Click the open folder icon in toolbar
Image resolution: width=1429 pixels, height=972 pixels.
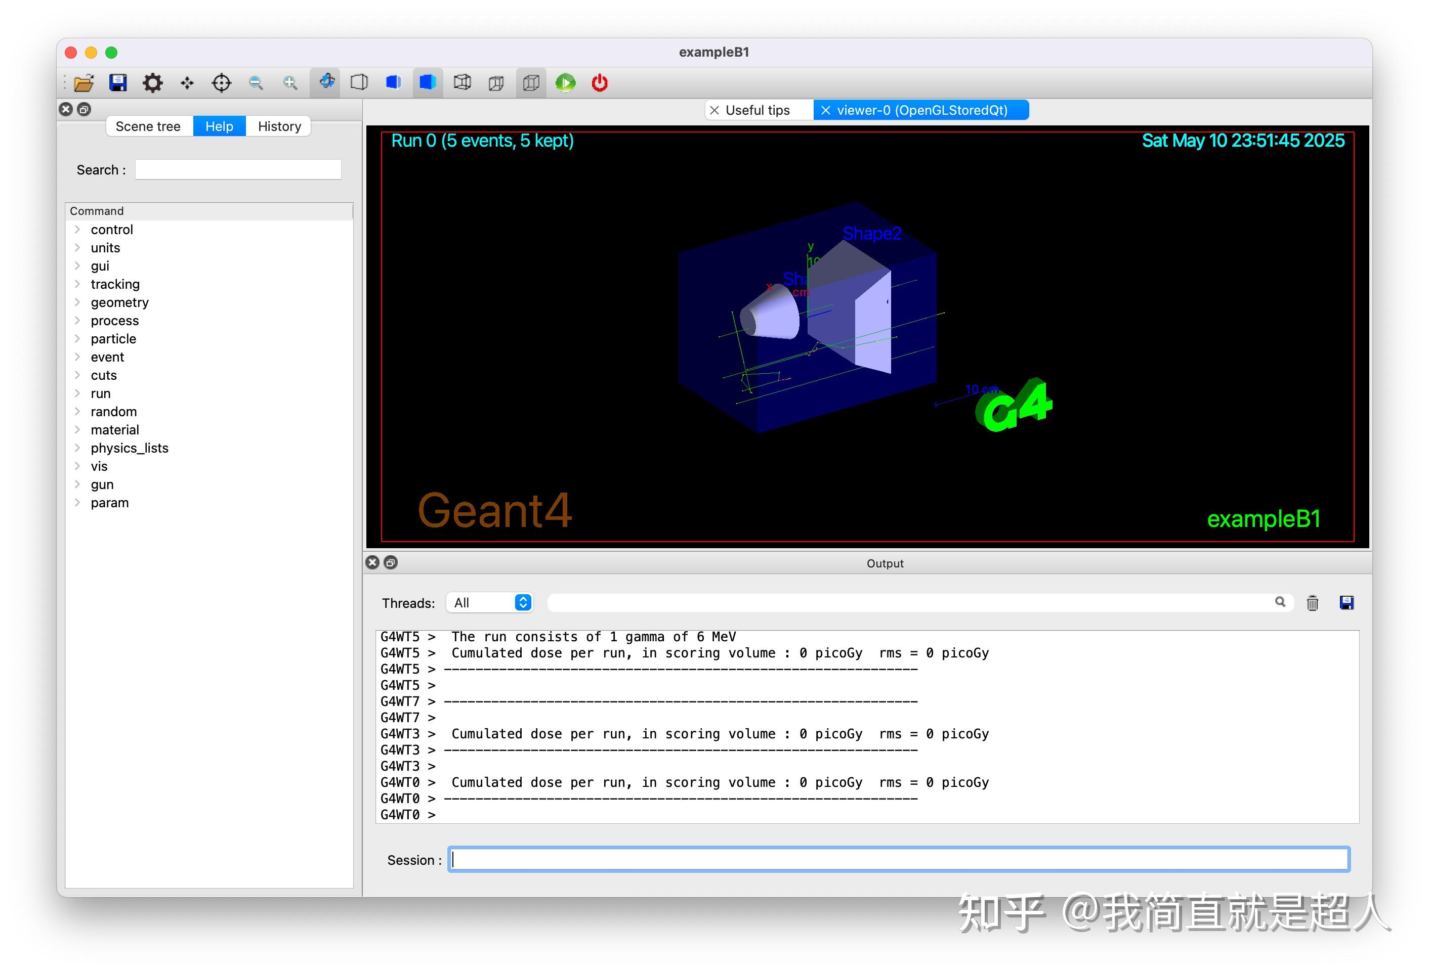83,83
